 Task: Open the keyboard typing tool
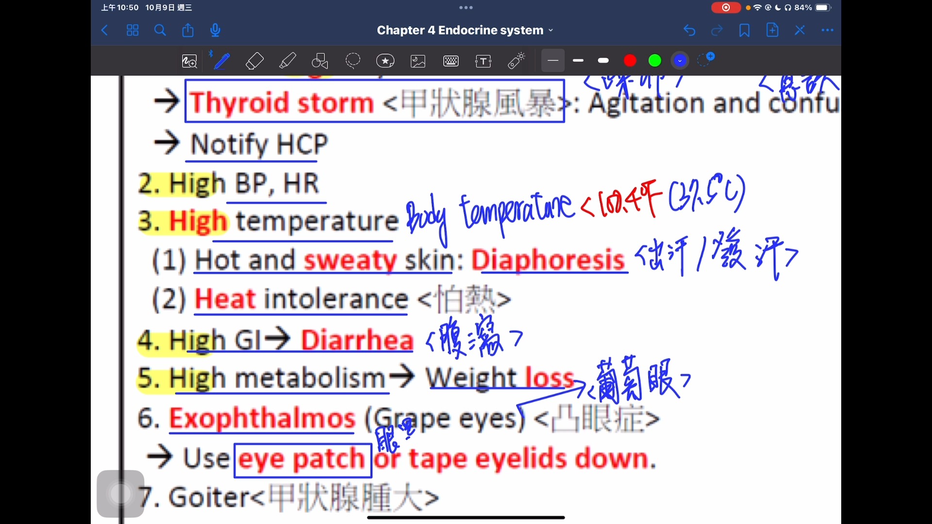tap(451, 61)
